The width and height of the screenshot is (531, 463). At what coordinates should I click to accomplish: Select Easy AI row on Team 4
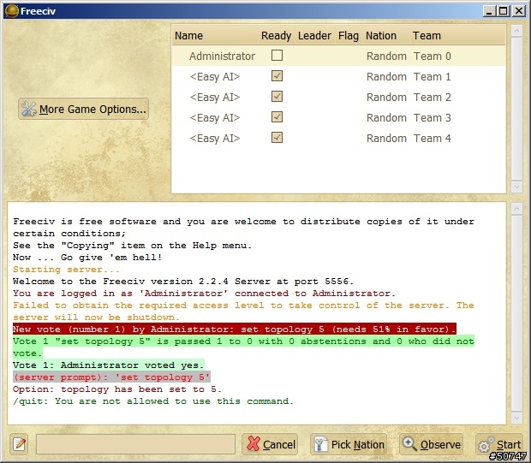338,139
